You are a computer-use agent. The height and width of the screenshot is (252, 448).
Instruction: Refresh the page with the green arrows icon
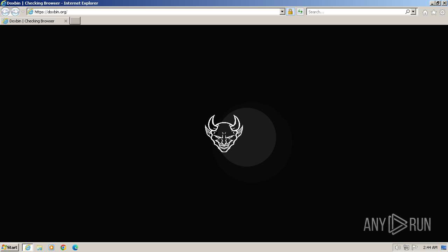300,12
